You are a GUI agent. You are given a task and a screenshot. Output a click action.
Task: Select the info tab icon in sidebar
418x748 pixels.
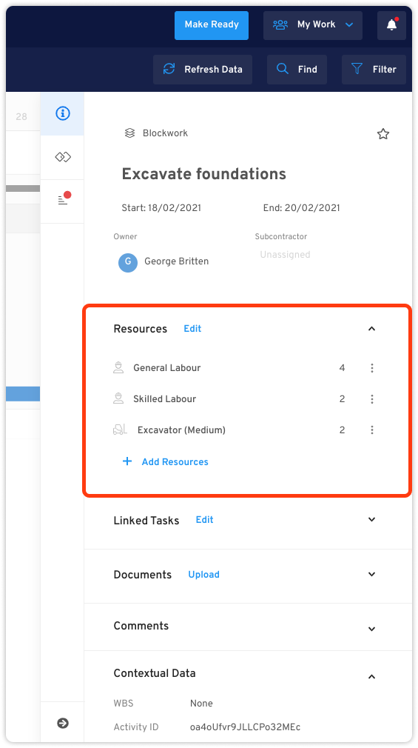click(62, 113)
